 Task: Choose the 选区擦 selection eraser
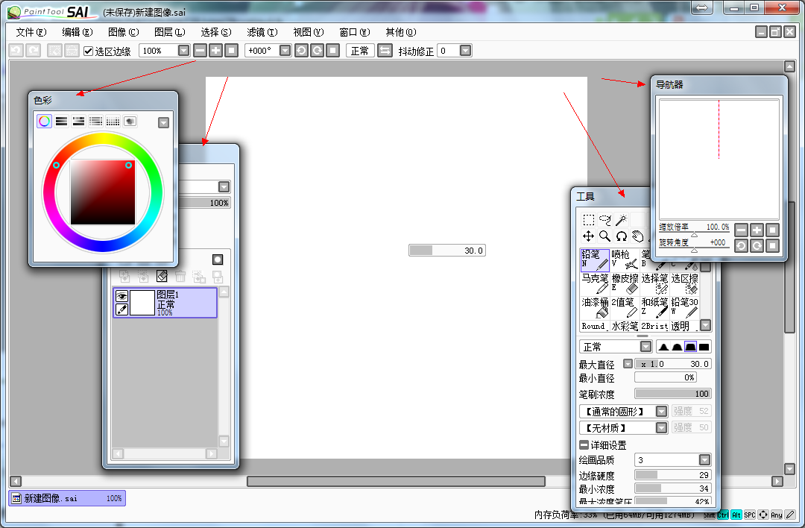(x=684, y=283)
